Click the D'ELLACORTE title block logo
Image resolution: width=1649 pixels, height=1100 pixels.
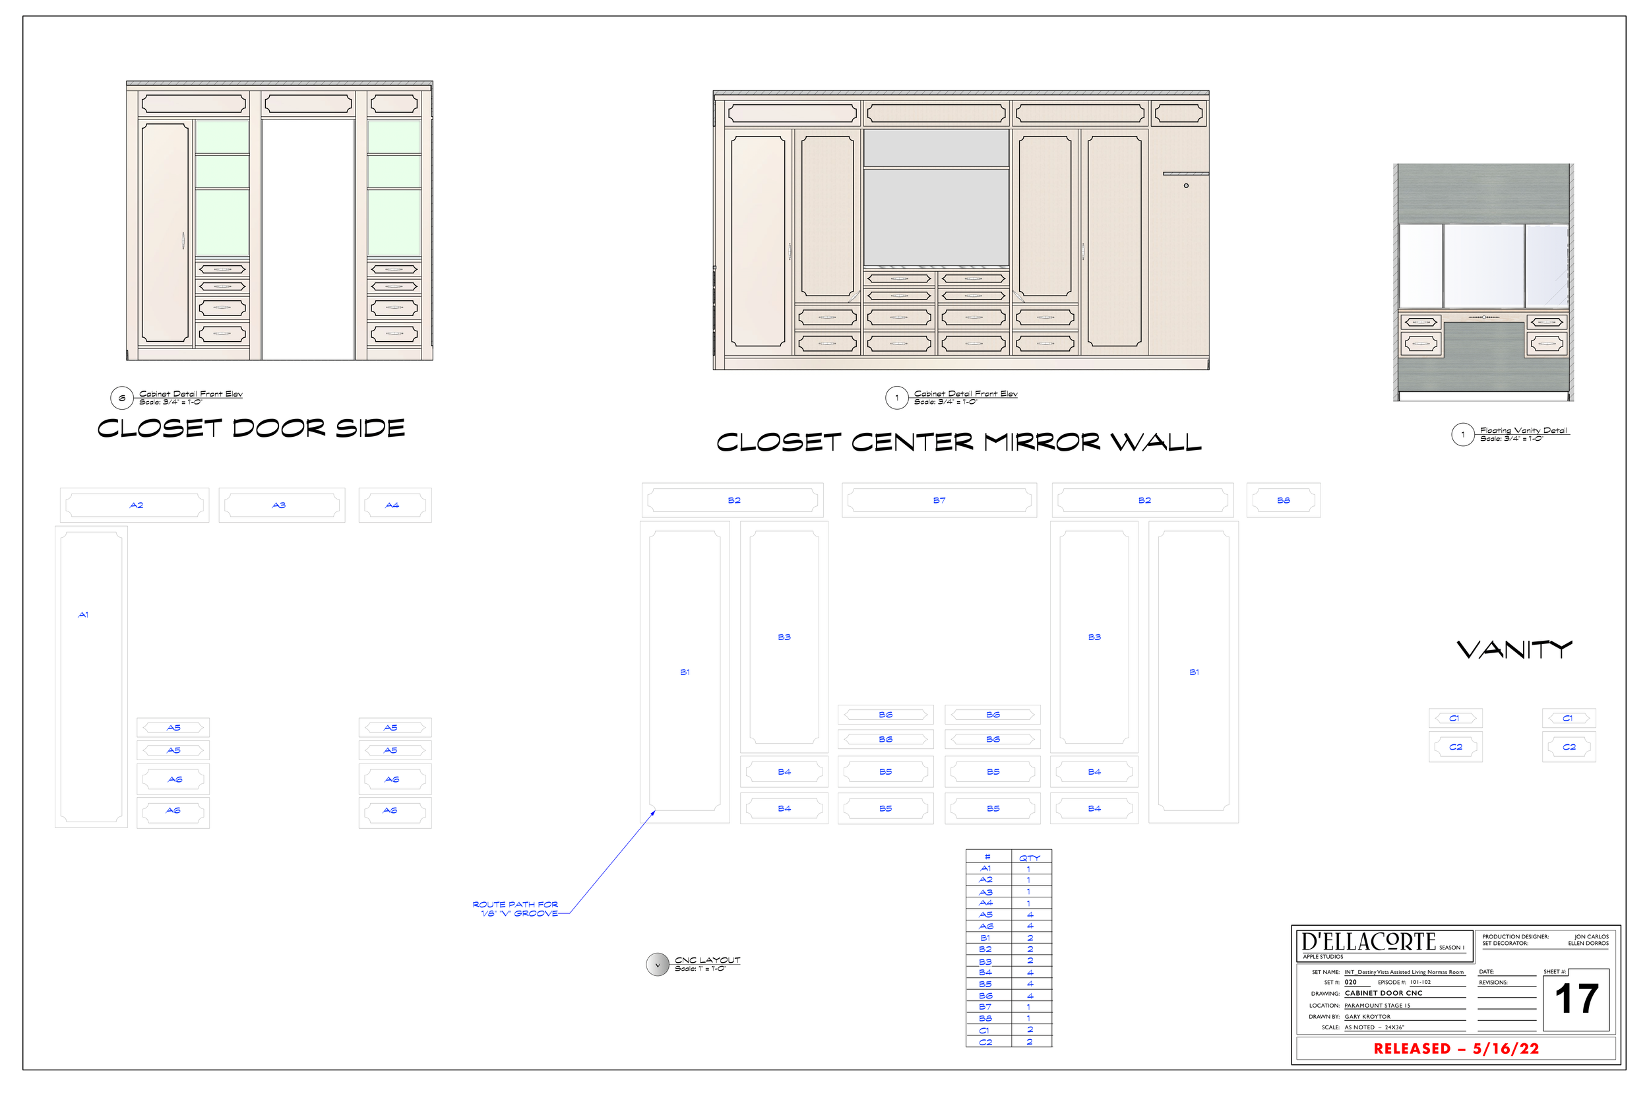coord(1369,942)
